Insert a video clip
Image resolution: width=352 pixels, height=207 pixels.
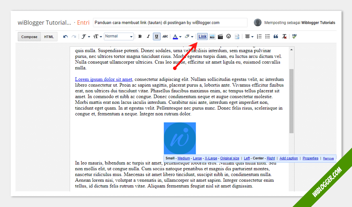[x=220, y=36]
